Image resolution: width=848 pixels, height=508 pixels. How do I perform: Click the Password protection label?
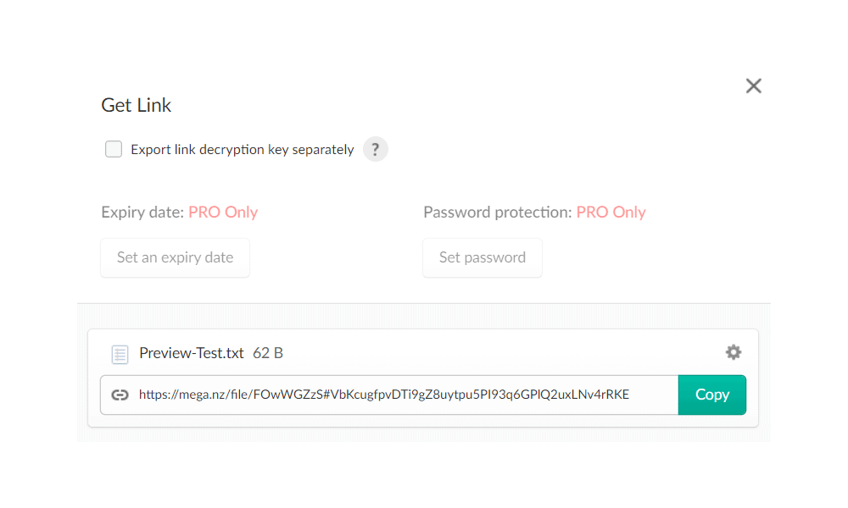pyautogui.click(x=497, y=213)
